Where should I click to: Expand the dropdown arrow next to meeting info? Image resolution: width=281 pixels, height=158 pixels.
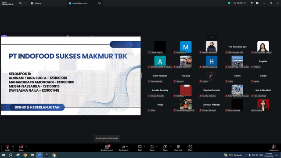pyautogui.click(x=25, y=3)
